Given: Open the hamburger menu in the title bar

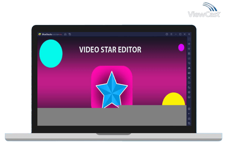Looking at the screenshot, I should [x=171, y=34].
